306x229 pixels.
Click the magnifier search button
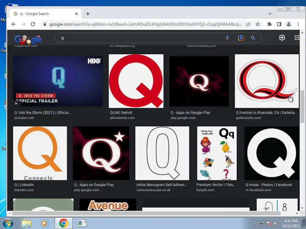click(x=253, y=38)
